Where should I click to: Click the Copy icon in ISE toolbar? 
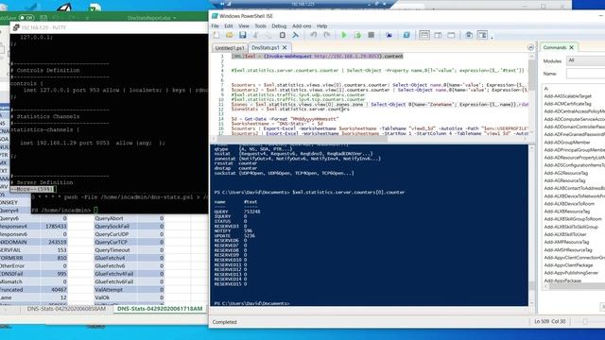click(x=268, y=35)
